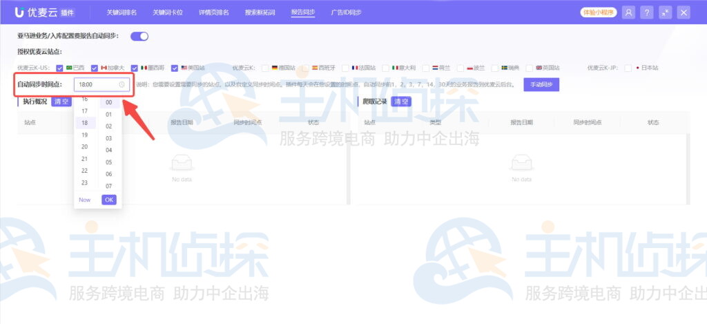707x324 pixels.
Task: Select hour 22 in time picker
Action: point(85,171)
